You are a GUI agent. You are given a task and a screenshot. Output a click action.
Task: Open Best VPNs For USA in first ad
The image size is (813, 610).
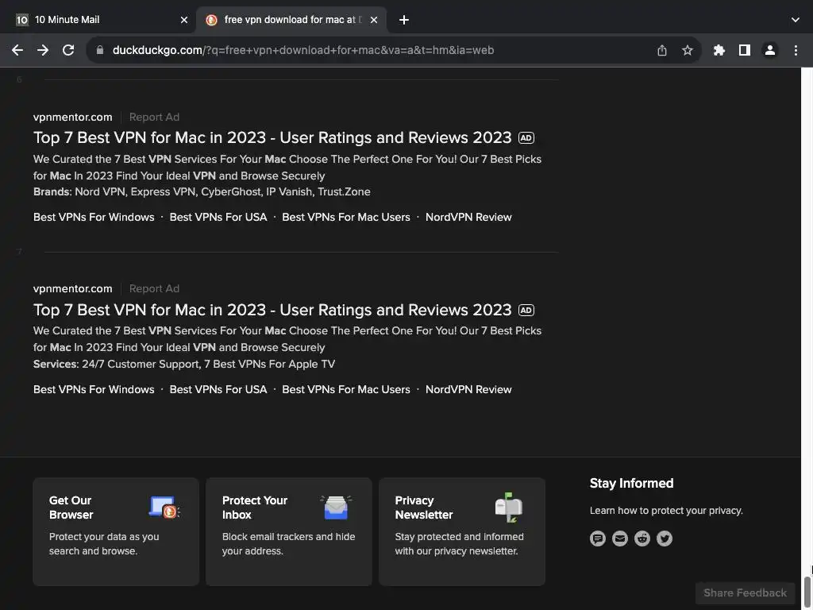(218, 217)
